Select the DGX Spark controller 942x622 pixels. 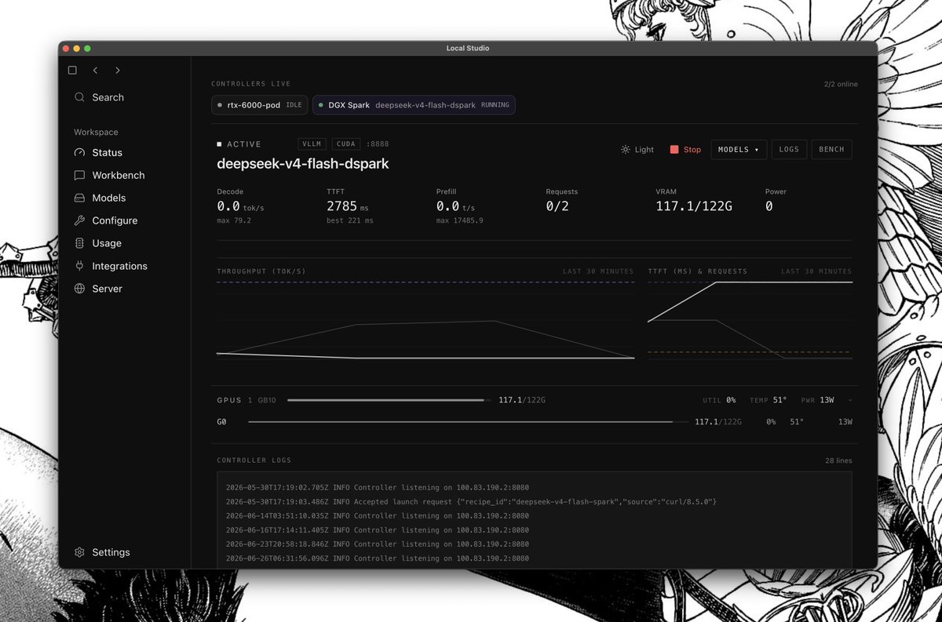(414, 105)
